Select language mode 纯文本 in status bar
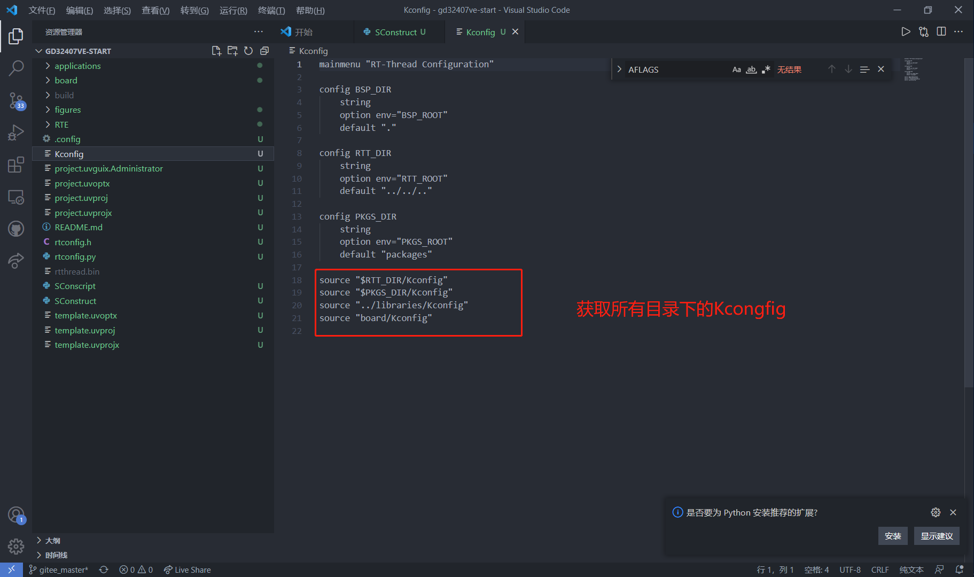974x577 pixels. 911,570
